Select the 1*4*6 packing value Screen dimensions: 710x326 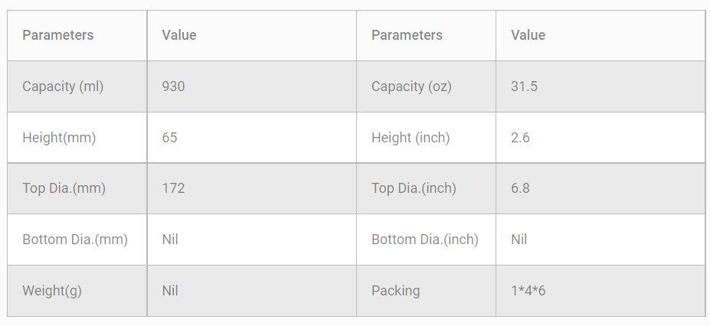click(528, 291)
